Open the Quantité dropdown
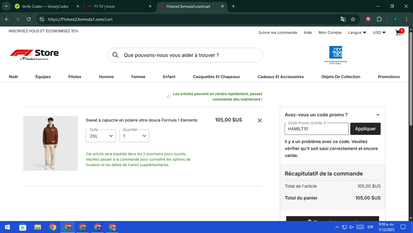The width and height of the screenshot is (413, 233). click(x=134, y=136)
